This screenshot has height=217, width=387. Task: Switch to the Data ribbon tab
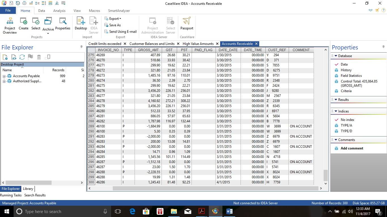click(42, 11)
